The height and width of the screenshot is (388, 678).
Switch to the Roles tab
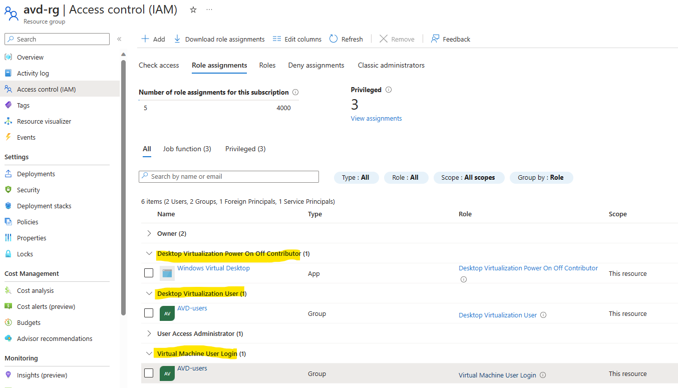tap(267, 65)
